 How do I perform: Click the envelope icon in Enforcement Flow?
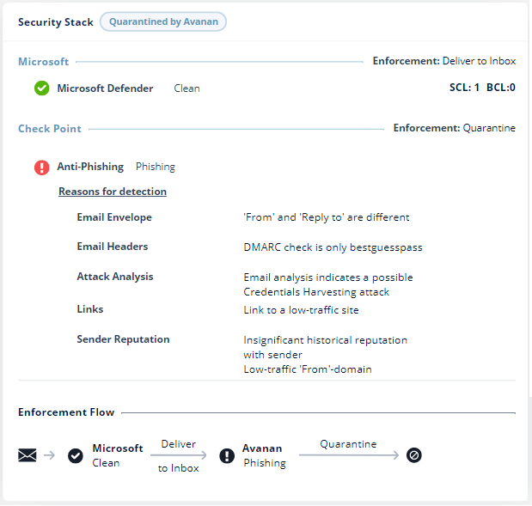[28, 455]
